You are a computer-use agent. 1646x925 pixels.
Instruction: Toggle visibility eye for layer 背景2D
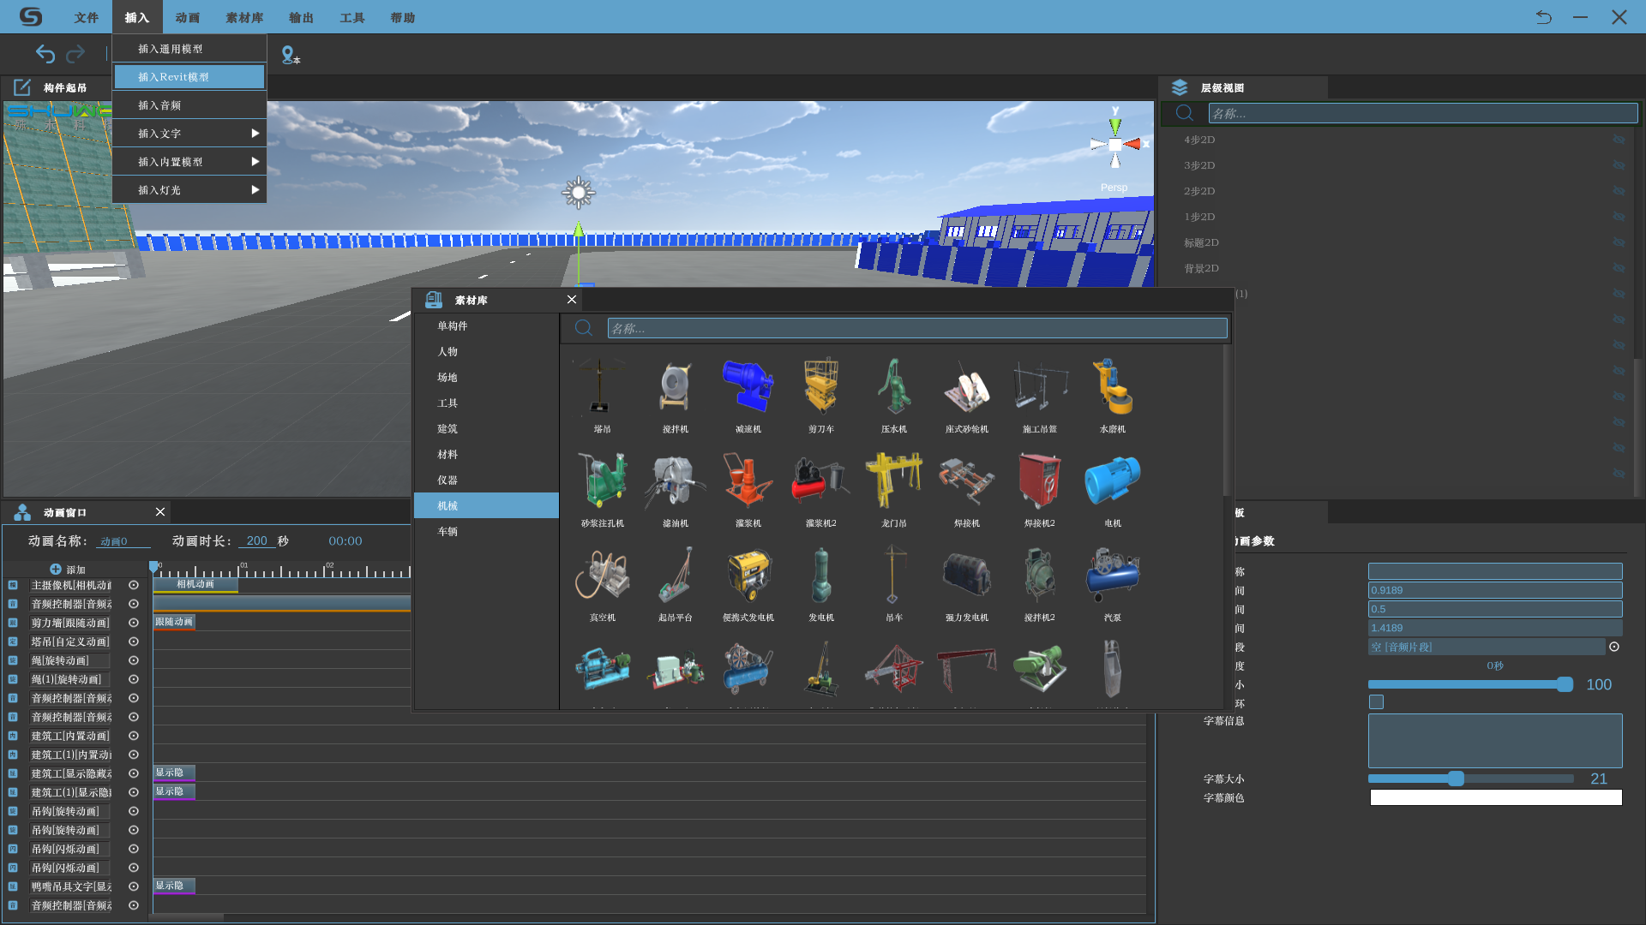coord(1619,268)
